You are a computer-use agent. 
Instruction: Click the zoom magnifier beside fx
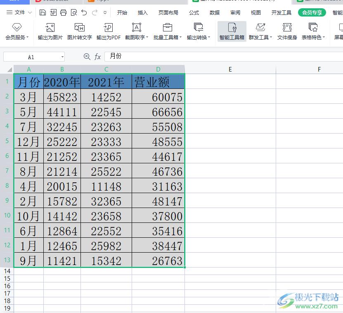click(x=87, y=57)
